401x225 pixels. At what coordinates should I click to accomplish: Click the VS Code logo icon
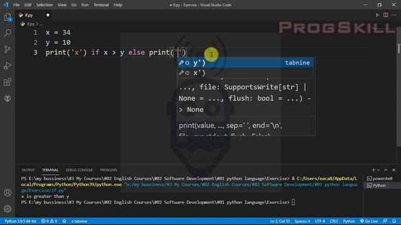[6, 4]
